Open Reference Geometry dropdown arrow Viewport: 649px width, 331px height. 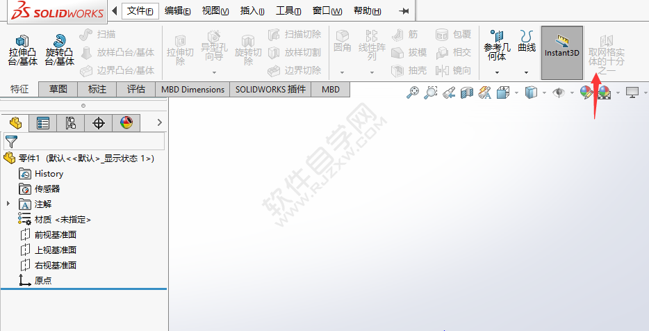click(497, 72)
